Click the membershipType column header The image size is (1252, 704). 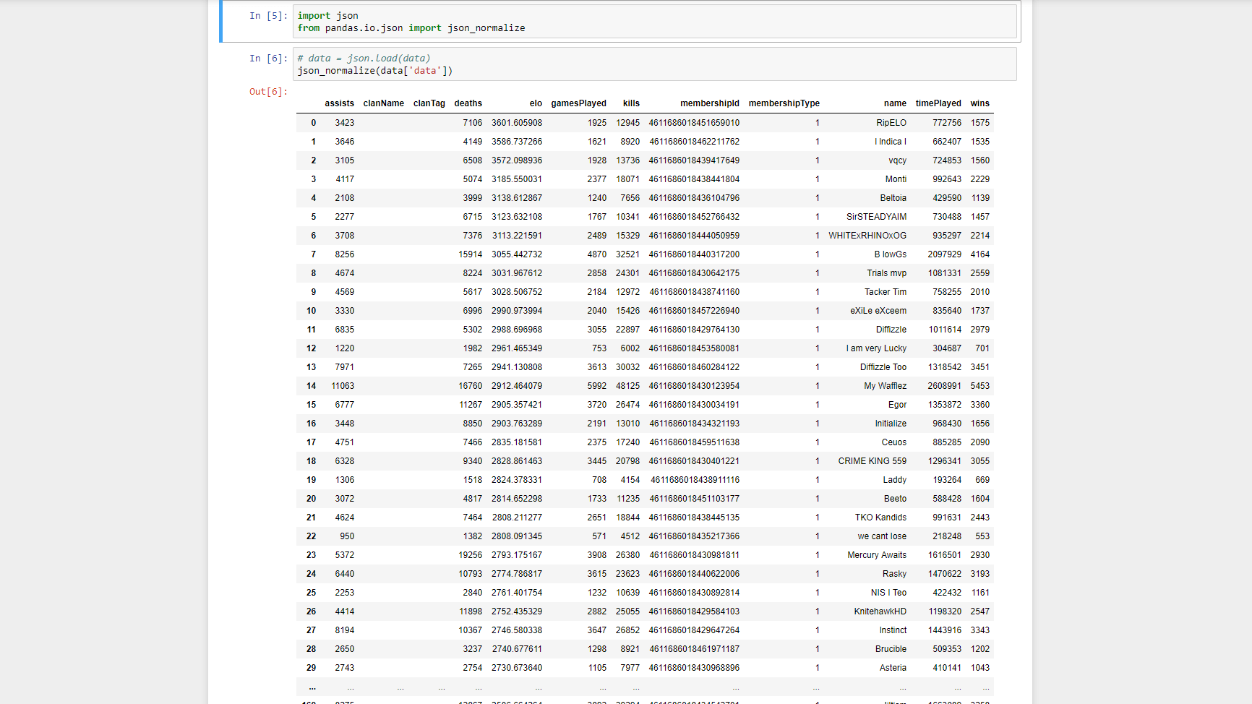point(784,103)
